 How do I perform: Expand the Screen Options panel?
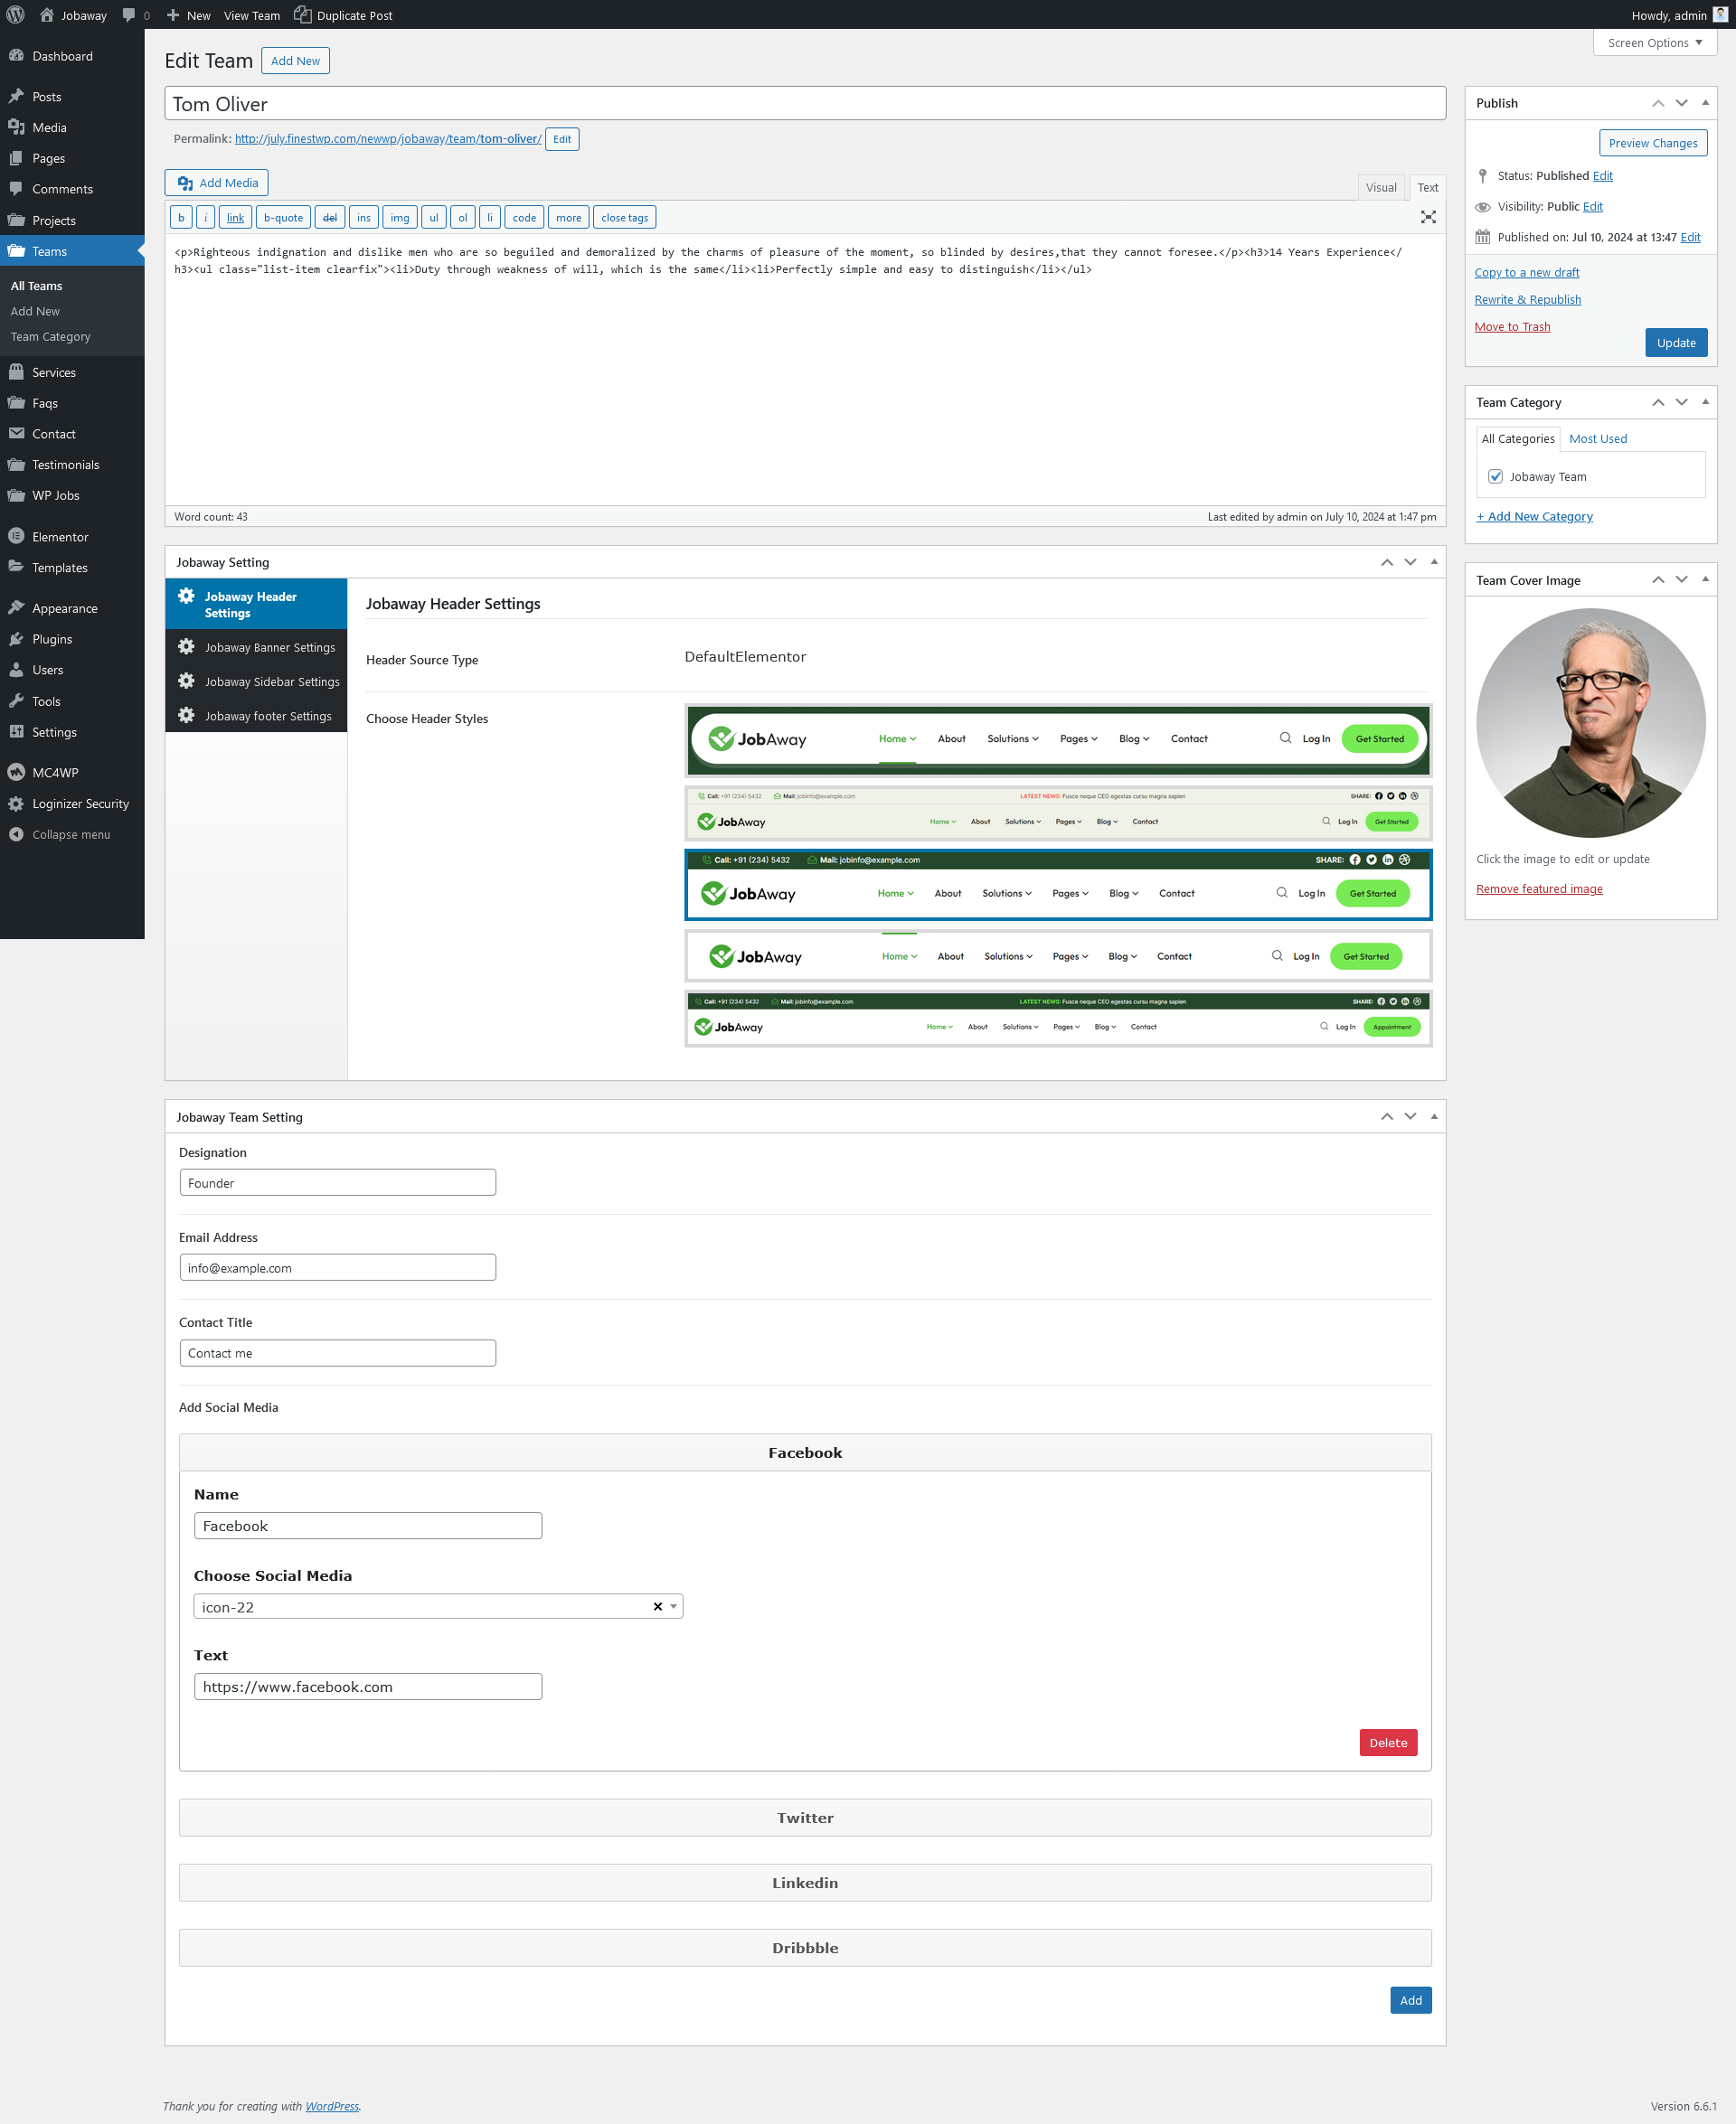point(1654,43)
